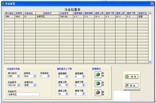This screenshot has width=156, height=103.
Task: Click the 湿度下限 value field
Action: click(79, 94)
